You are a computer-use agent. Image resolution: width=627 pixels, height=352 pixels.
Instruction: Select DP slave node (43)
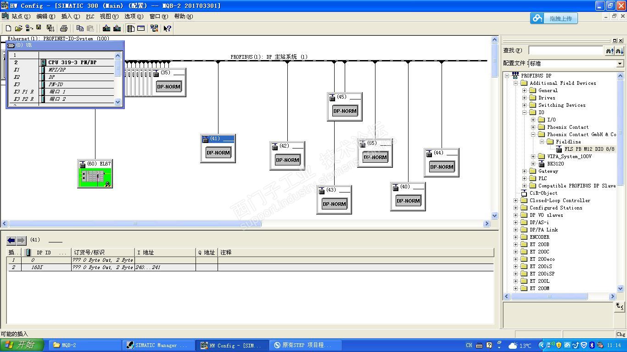[334, 200]
